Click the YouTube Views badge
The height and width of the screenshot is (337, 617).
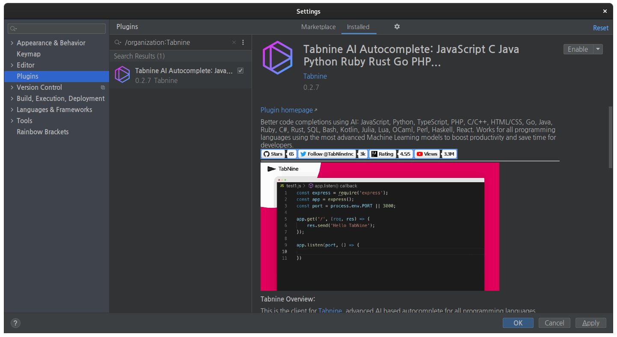tap(436, 154)
